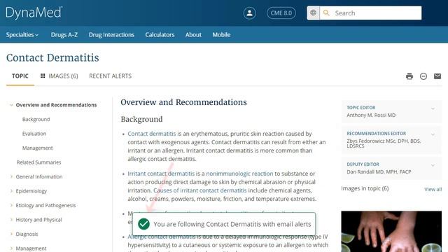
Task: Open the Specialties dropdown menu
Action: [x=22, y=35]
